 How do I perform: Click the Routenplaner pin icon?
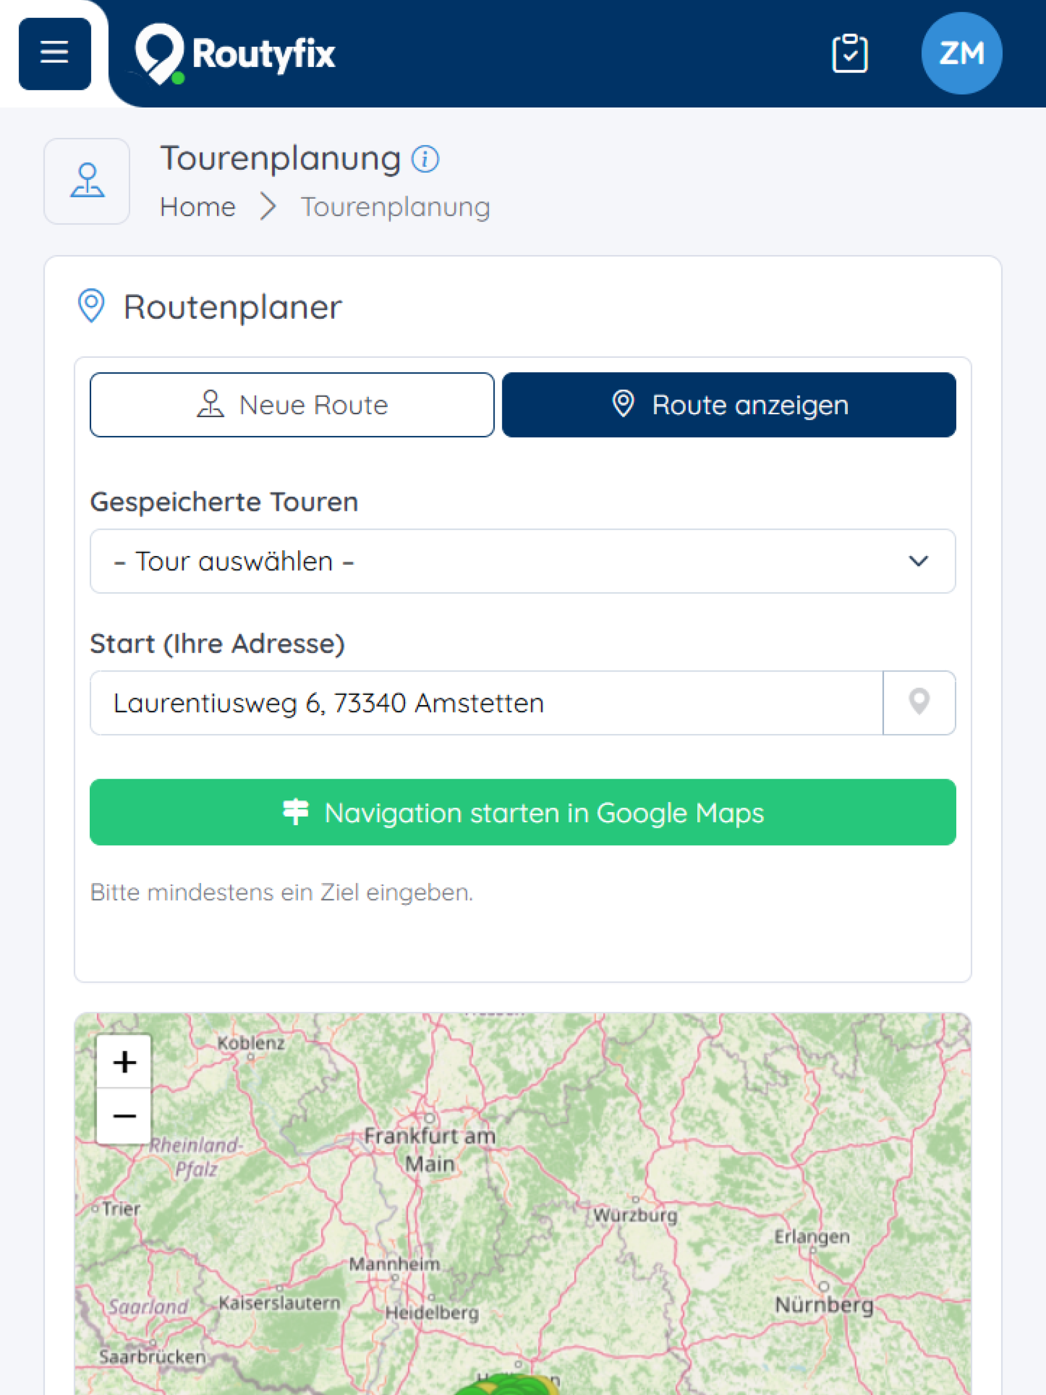[x=91, y=306]
